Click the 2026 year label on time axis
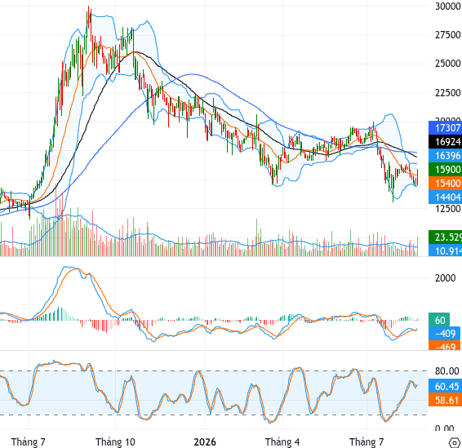Image resolution: width=462 pixels, height=448 pixels. tap(205, 442)
